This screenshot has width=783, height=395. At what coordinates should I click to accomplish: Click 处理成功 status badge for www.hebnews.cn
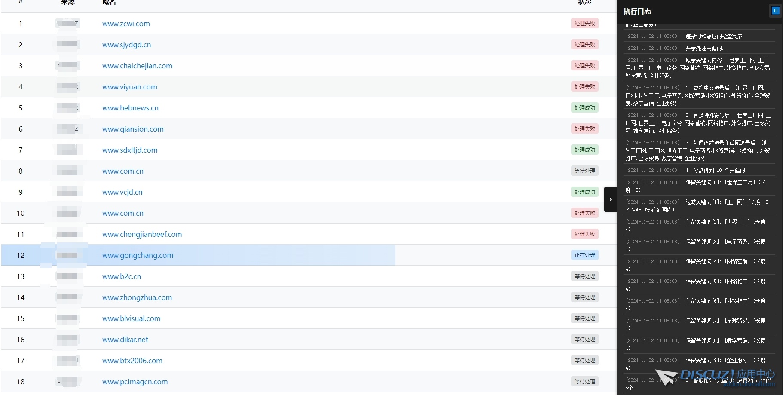tap(584, 108)
